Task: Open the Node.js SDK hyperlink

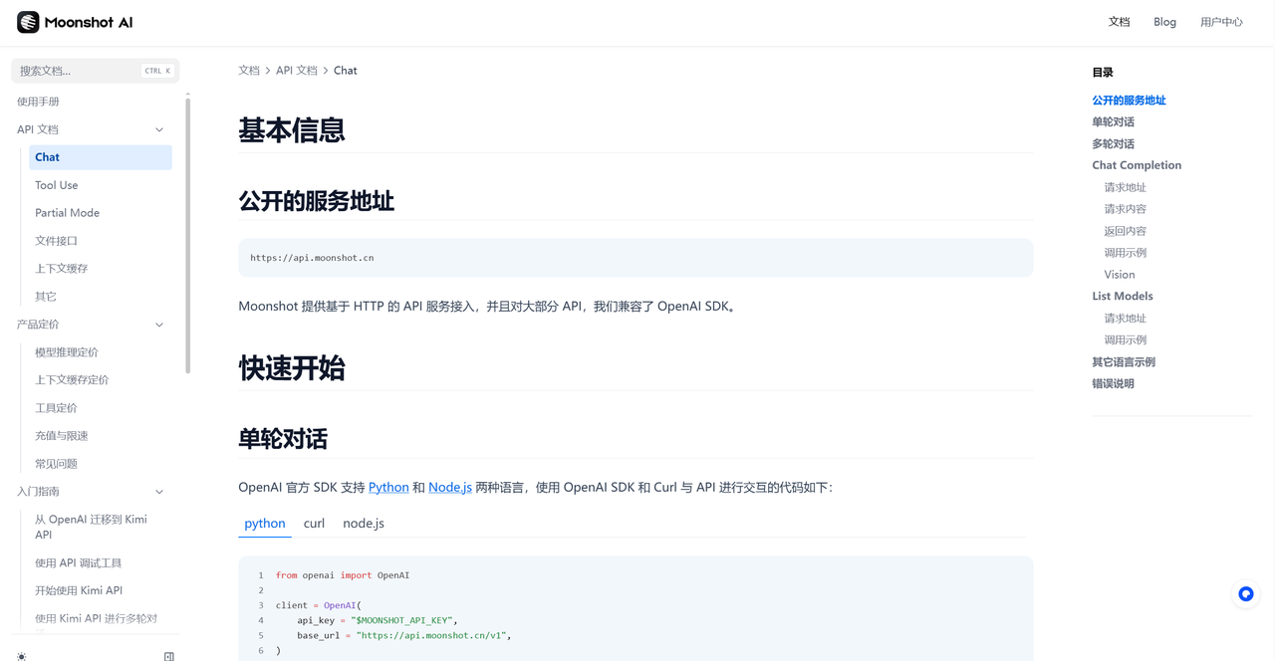Action: pyautogui.click(x=450, y=487)
